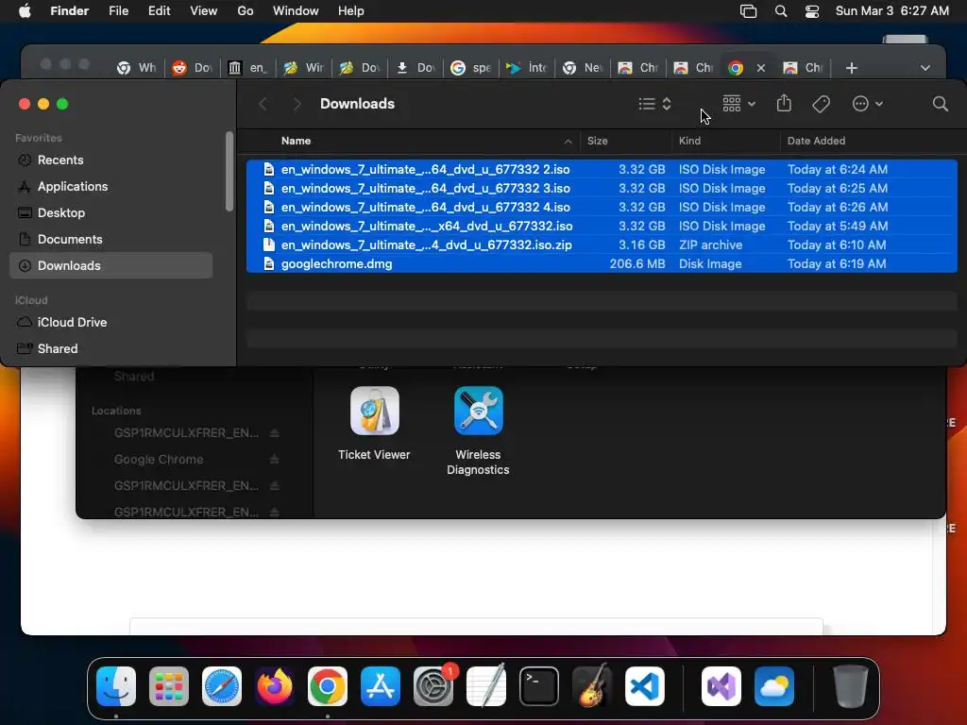Open Finder from the Dock
This screenshot has height=725, width=967.
pyautogui.click(x=116, y=686)
